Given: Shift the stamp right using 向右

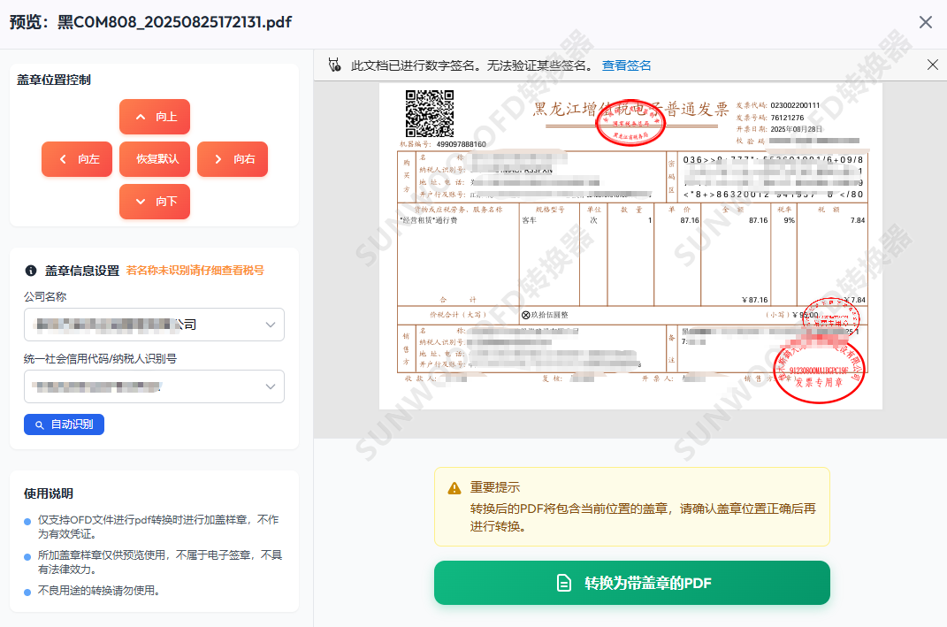Looking at the screenshot, I should tap(233, 159).
